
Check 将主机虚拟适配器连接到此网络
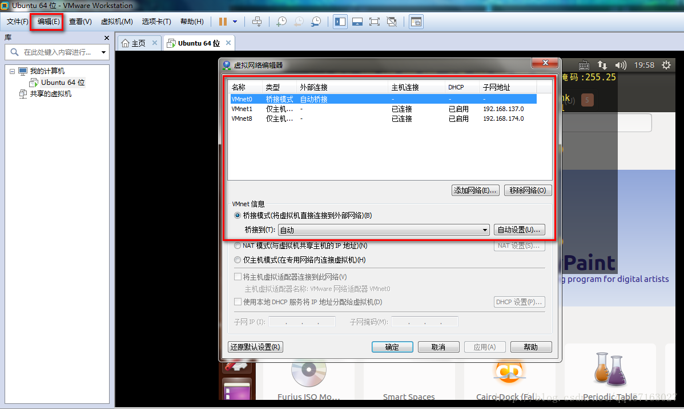point(238,277)
